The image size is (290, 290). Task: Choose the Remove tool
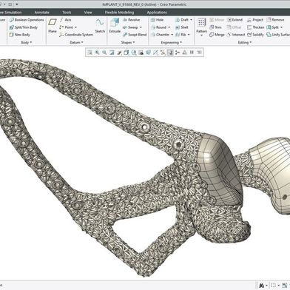coord(275,20)
